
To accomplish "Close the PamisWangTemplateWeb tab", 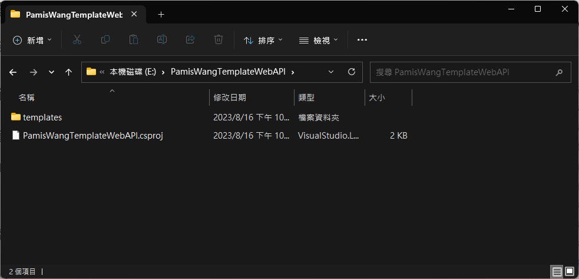I will 134,14.
